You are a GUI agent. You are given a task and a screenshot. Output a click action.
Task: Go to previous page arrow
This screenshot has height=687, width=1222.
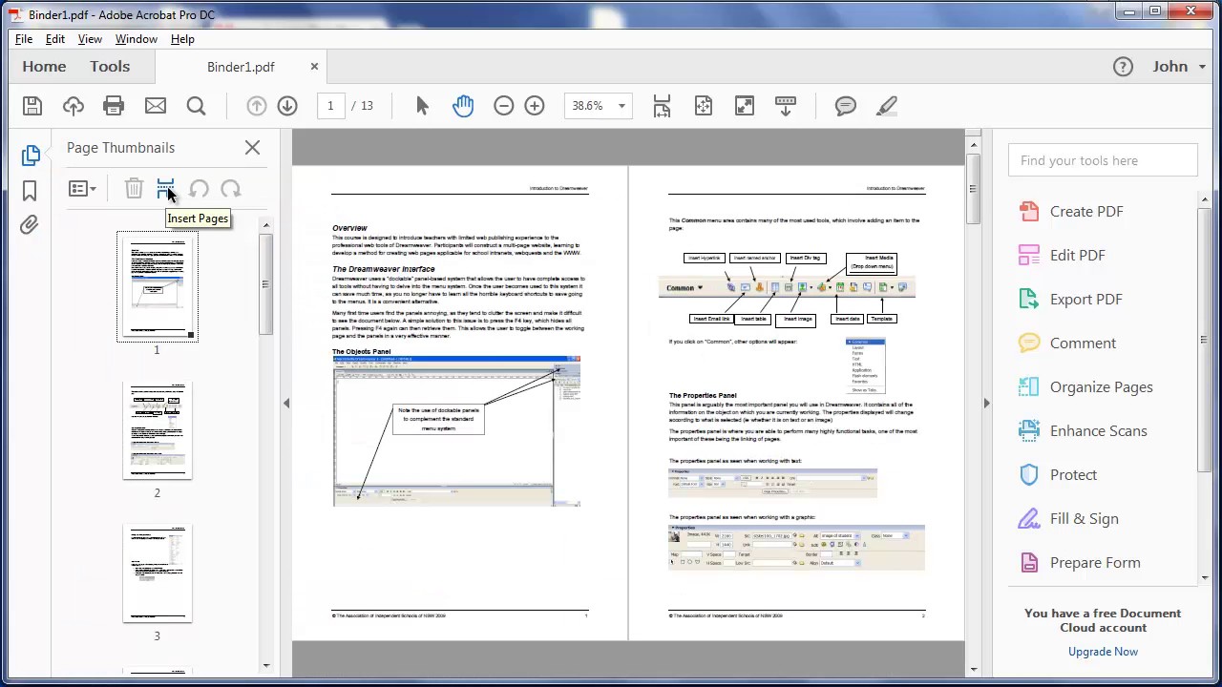pyautogui.click(x=257, y=106)
